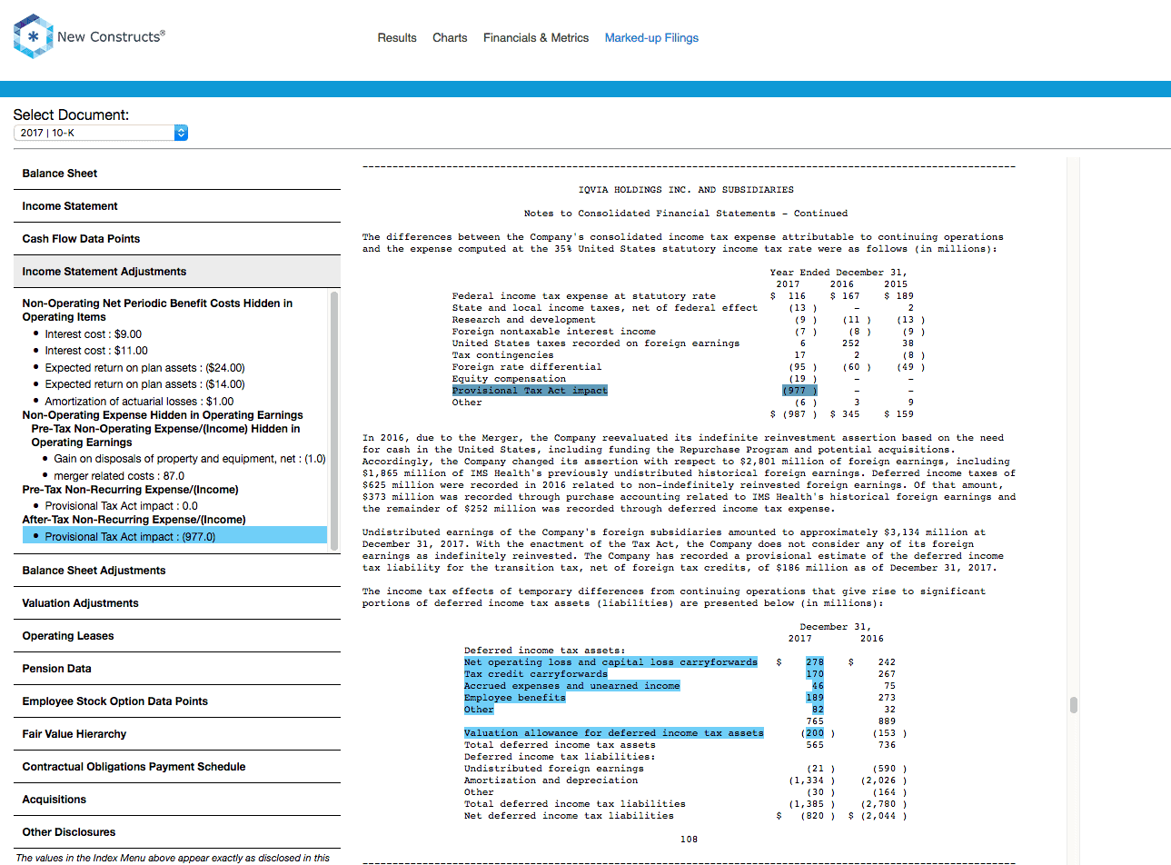Screen dimensions: 1171x865
Task: Click the adjustments list scrollbar
Action: coord(334,419)
